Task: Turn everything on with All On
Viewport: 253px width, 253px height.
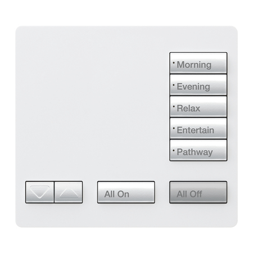Action: click(126, 192)
